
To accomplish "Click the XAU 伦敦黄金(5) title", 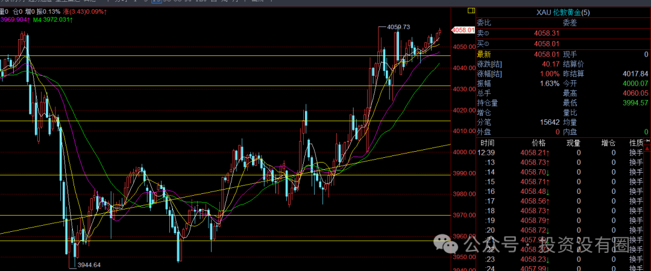I will click(x=562, y=13).
